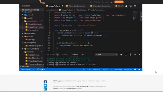This screenshot has height=92, width=163.
Task: Click the code minimap preview
Action: (x=136, y=16)
